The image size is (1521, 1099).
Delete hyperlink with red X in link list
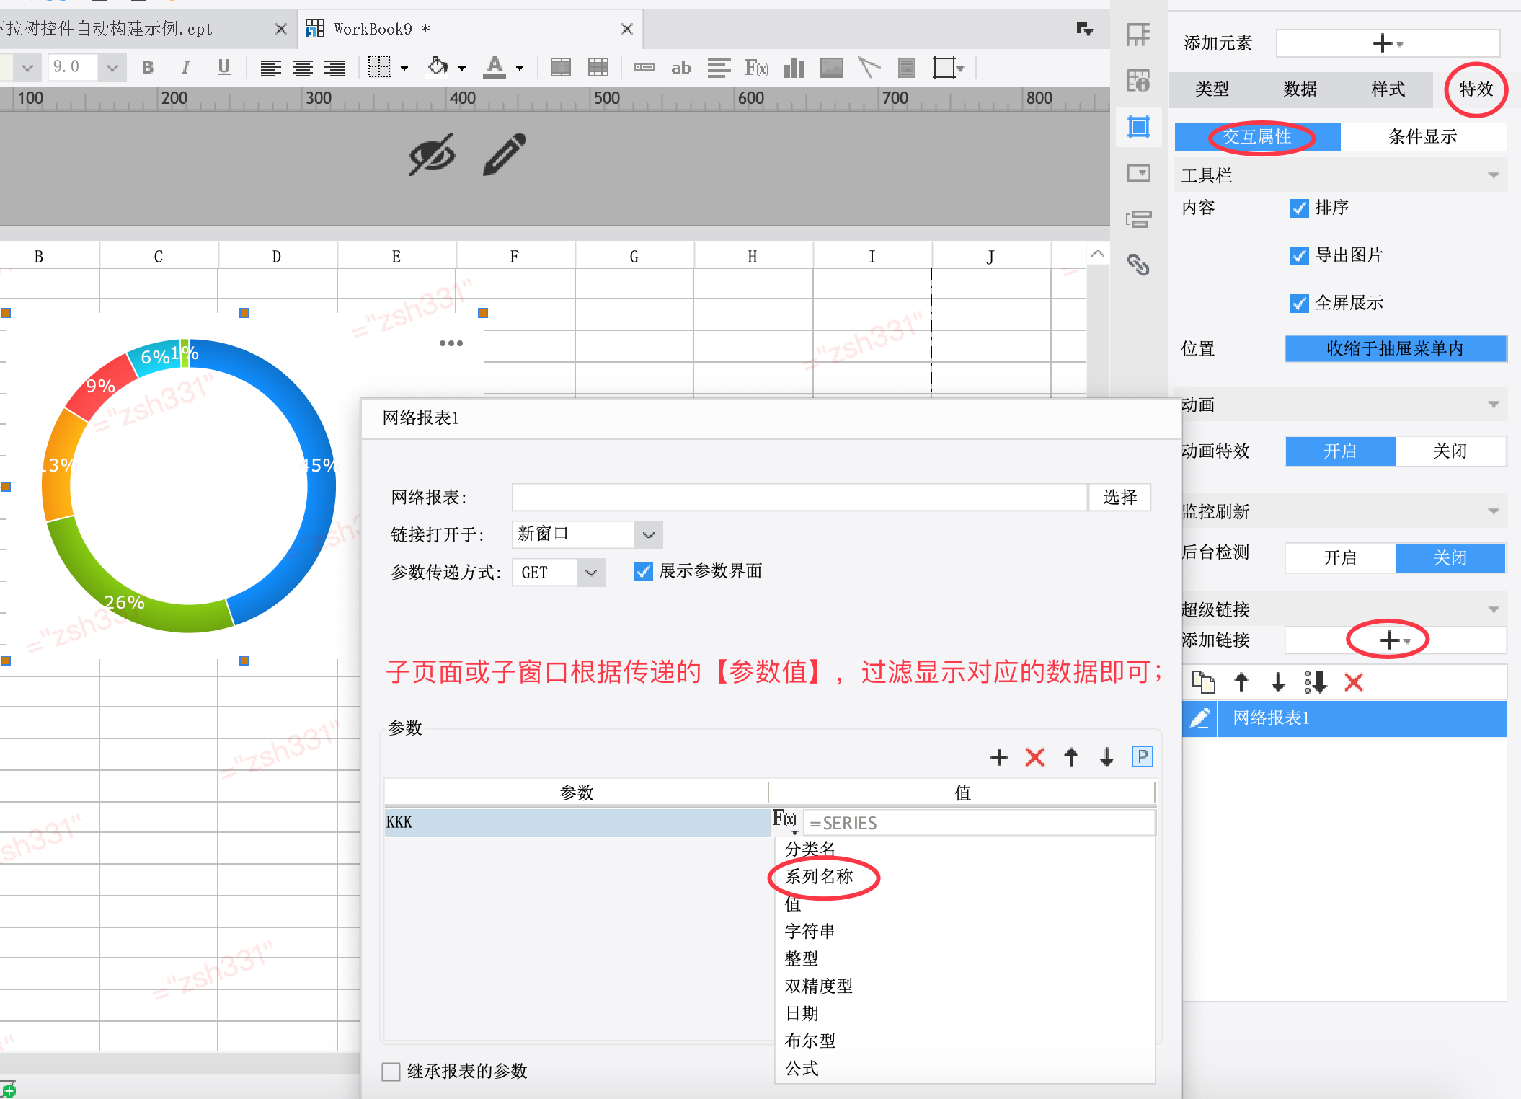(x=1354, y=682)
